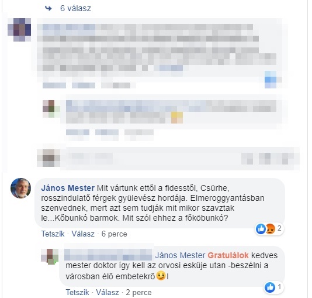Screen dimensions: 312x298
Task: Open the blurred reply author's name
Action: [108, 255]
